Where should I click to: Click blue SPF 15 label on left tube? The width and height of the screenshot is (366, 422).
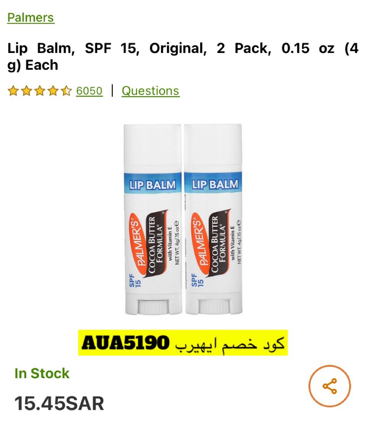pyautogui.click(x=135, y=281)
